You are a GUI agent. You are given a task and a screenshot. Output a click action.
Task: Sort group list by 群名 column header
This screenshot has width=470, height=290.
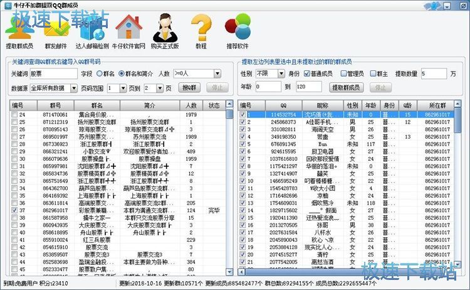click(97, 105)
